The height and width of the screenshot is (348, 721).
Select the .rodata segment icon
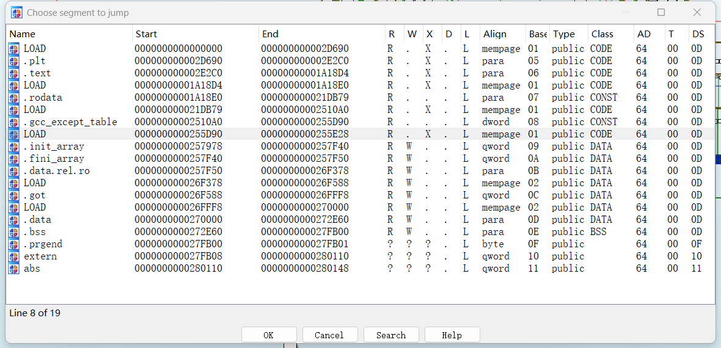click(x=14, y=98)
